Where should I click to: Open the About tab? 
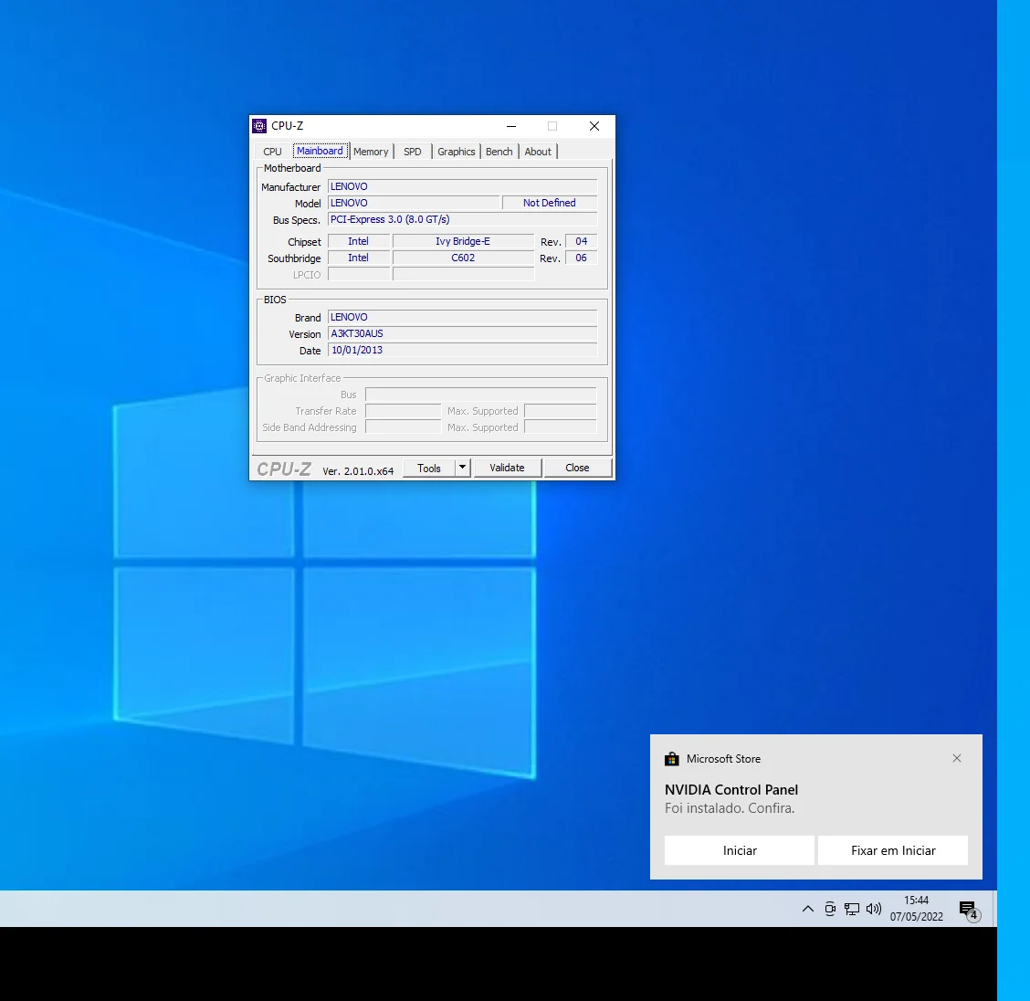(538, 152)
